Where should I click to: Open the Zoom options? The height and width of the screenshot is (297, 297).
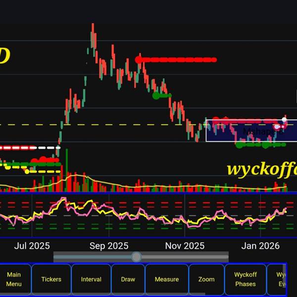[x=206, y=279]
